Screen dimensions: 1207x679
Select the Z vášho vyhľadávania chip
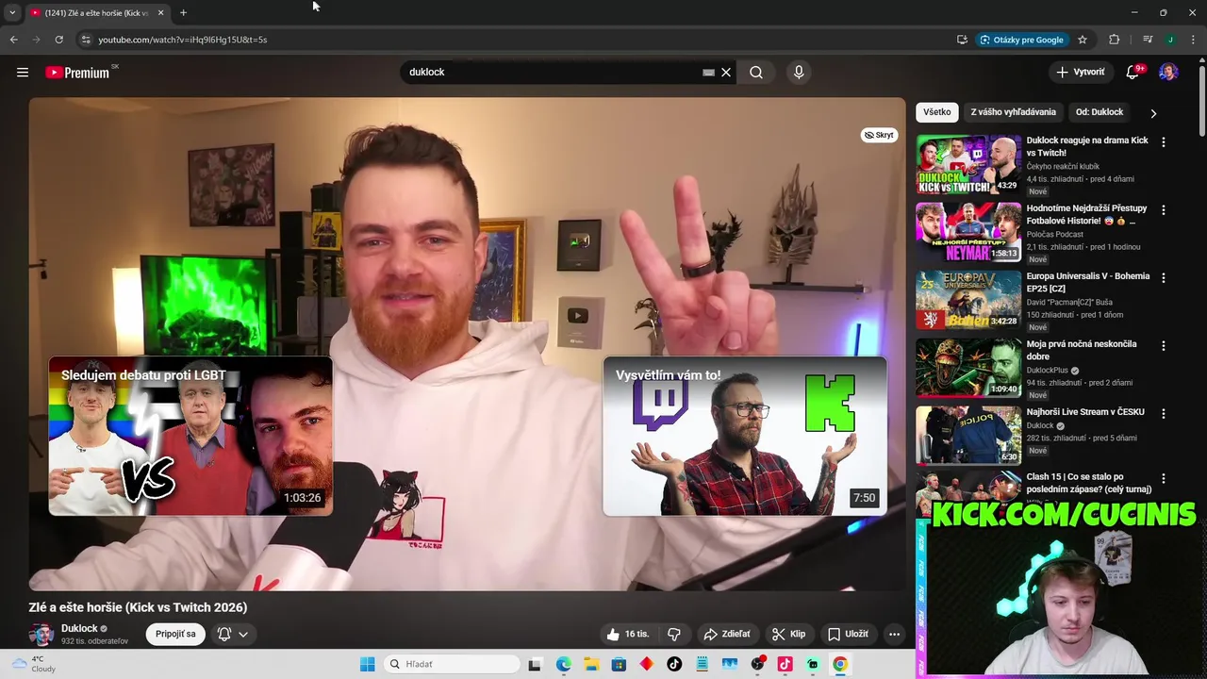pos(1014,112)
